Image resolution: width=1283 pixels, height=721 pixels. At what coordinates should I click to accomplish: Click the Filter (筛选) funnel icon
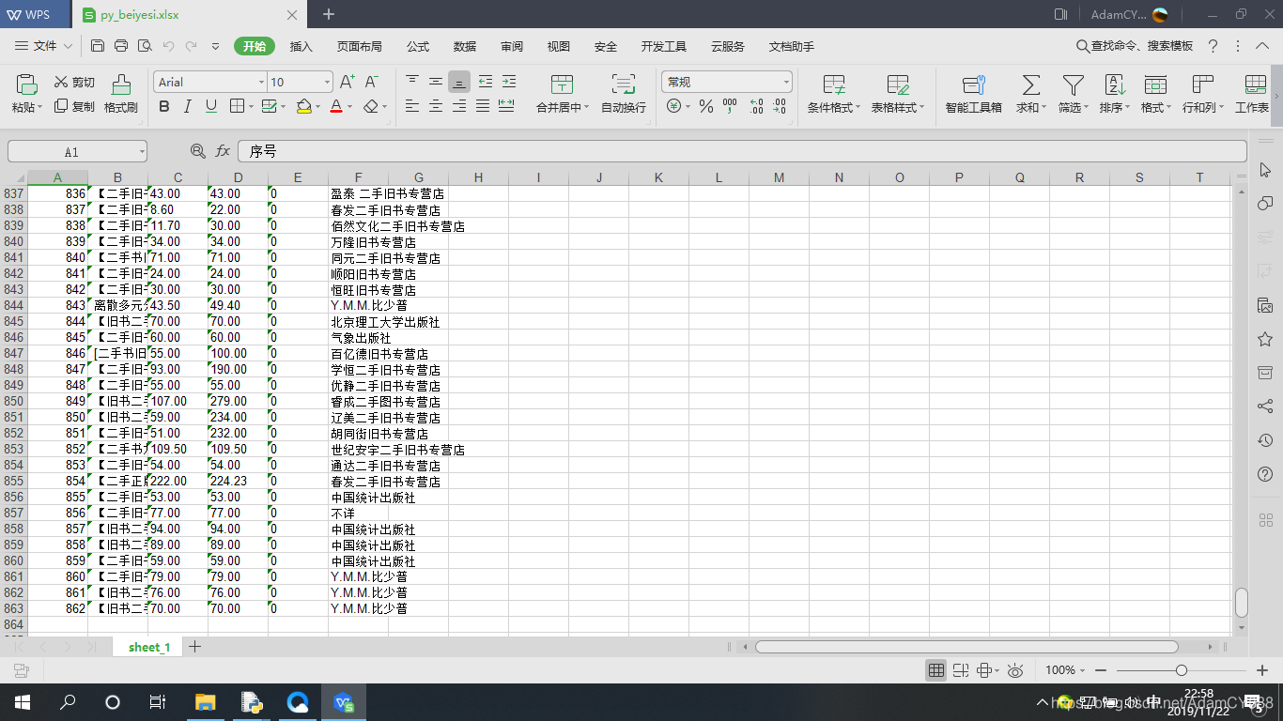(1073, 84)
